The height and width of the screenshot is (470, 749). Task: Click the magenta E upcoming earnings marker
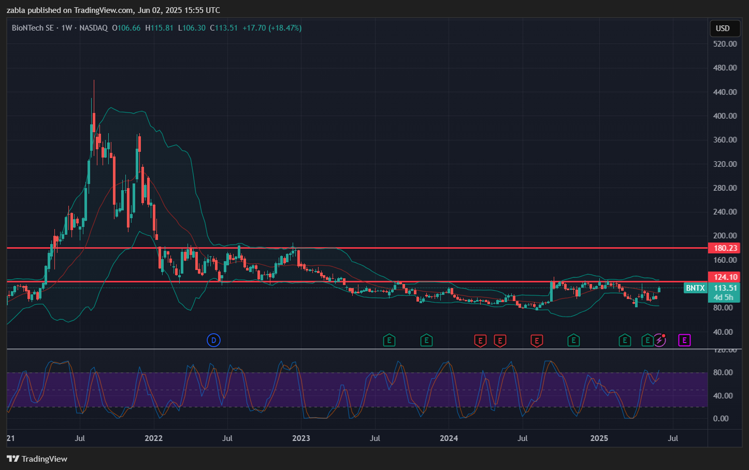[685, 340]
